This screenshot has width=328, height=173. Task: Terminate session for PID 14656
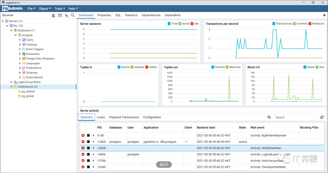(x=83, y=154)
